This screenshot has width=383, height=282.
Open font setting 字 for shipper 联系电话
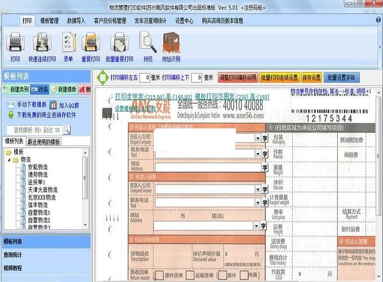265,154
